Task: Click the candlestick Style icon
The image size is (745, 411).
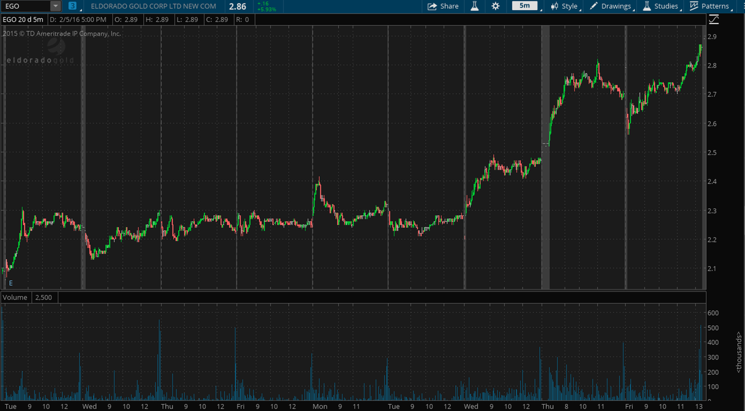Action: pyautogui.click(x=554, y=6)
